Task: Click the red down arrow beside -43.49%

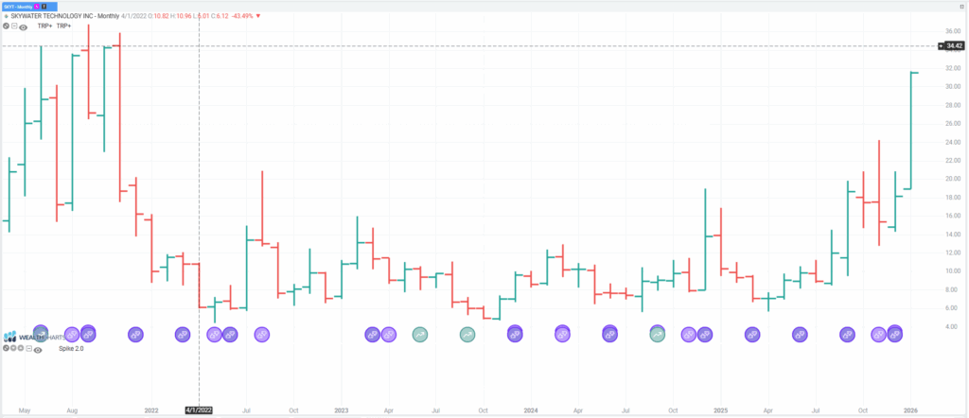Action: (x=260, y=17)
